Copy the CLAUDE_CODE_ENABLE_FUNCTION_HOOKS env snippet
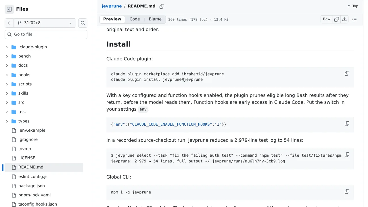 (x=347, y=124)
